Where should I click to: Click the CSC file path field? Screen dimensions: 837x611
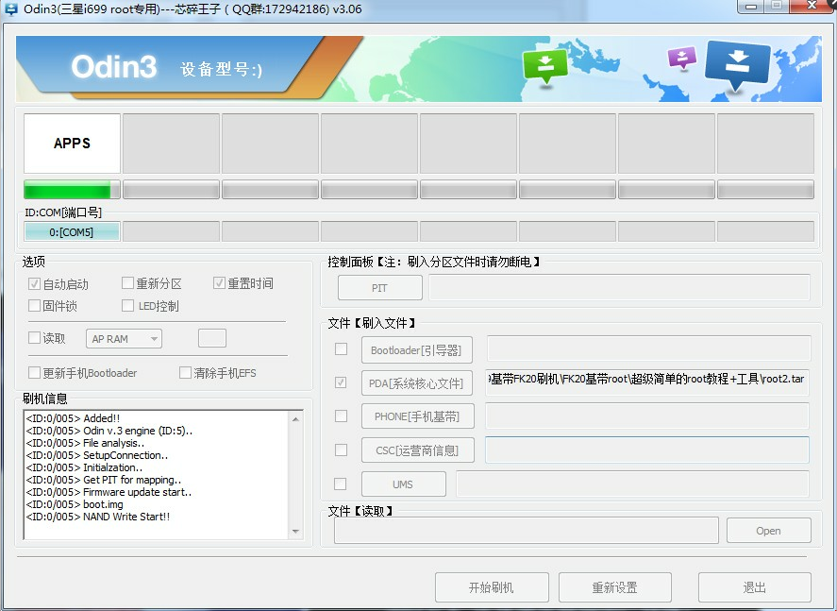point(647,450)
